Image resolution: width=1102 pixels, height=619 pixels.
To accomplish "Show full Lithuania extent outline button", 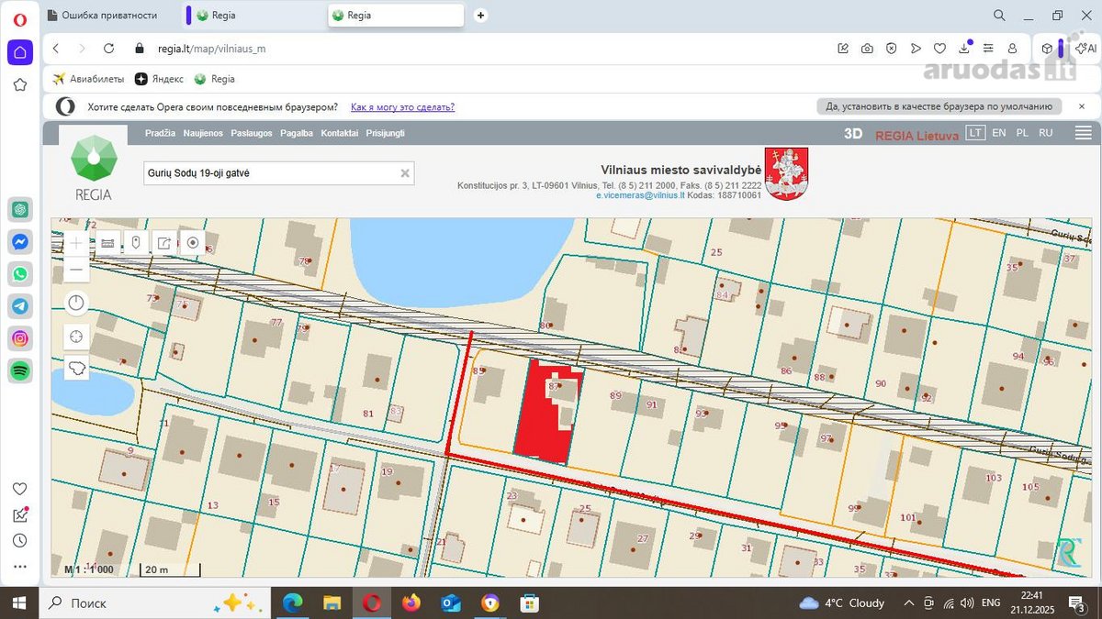I will pos(76,368).
